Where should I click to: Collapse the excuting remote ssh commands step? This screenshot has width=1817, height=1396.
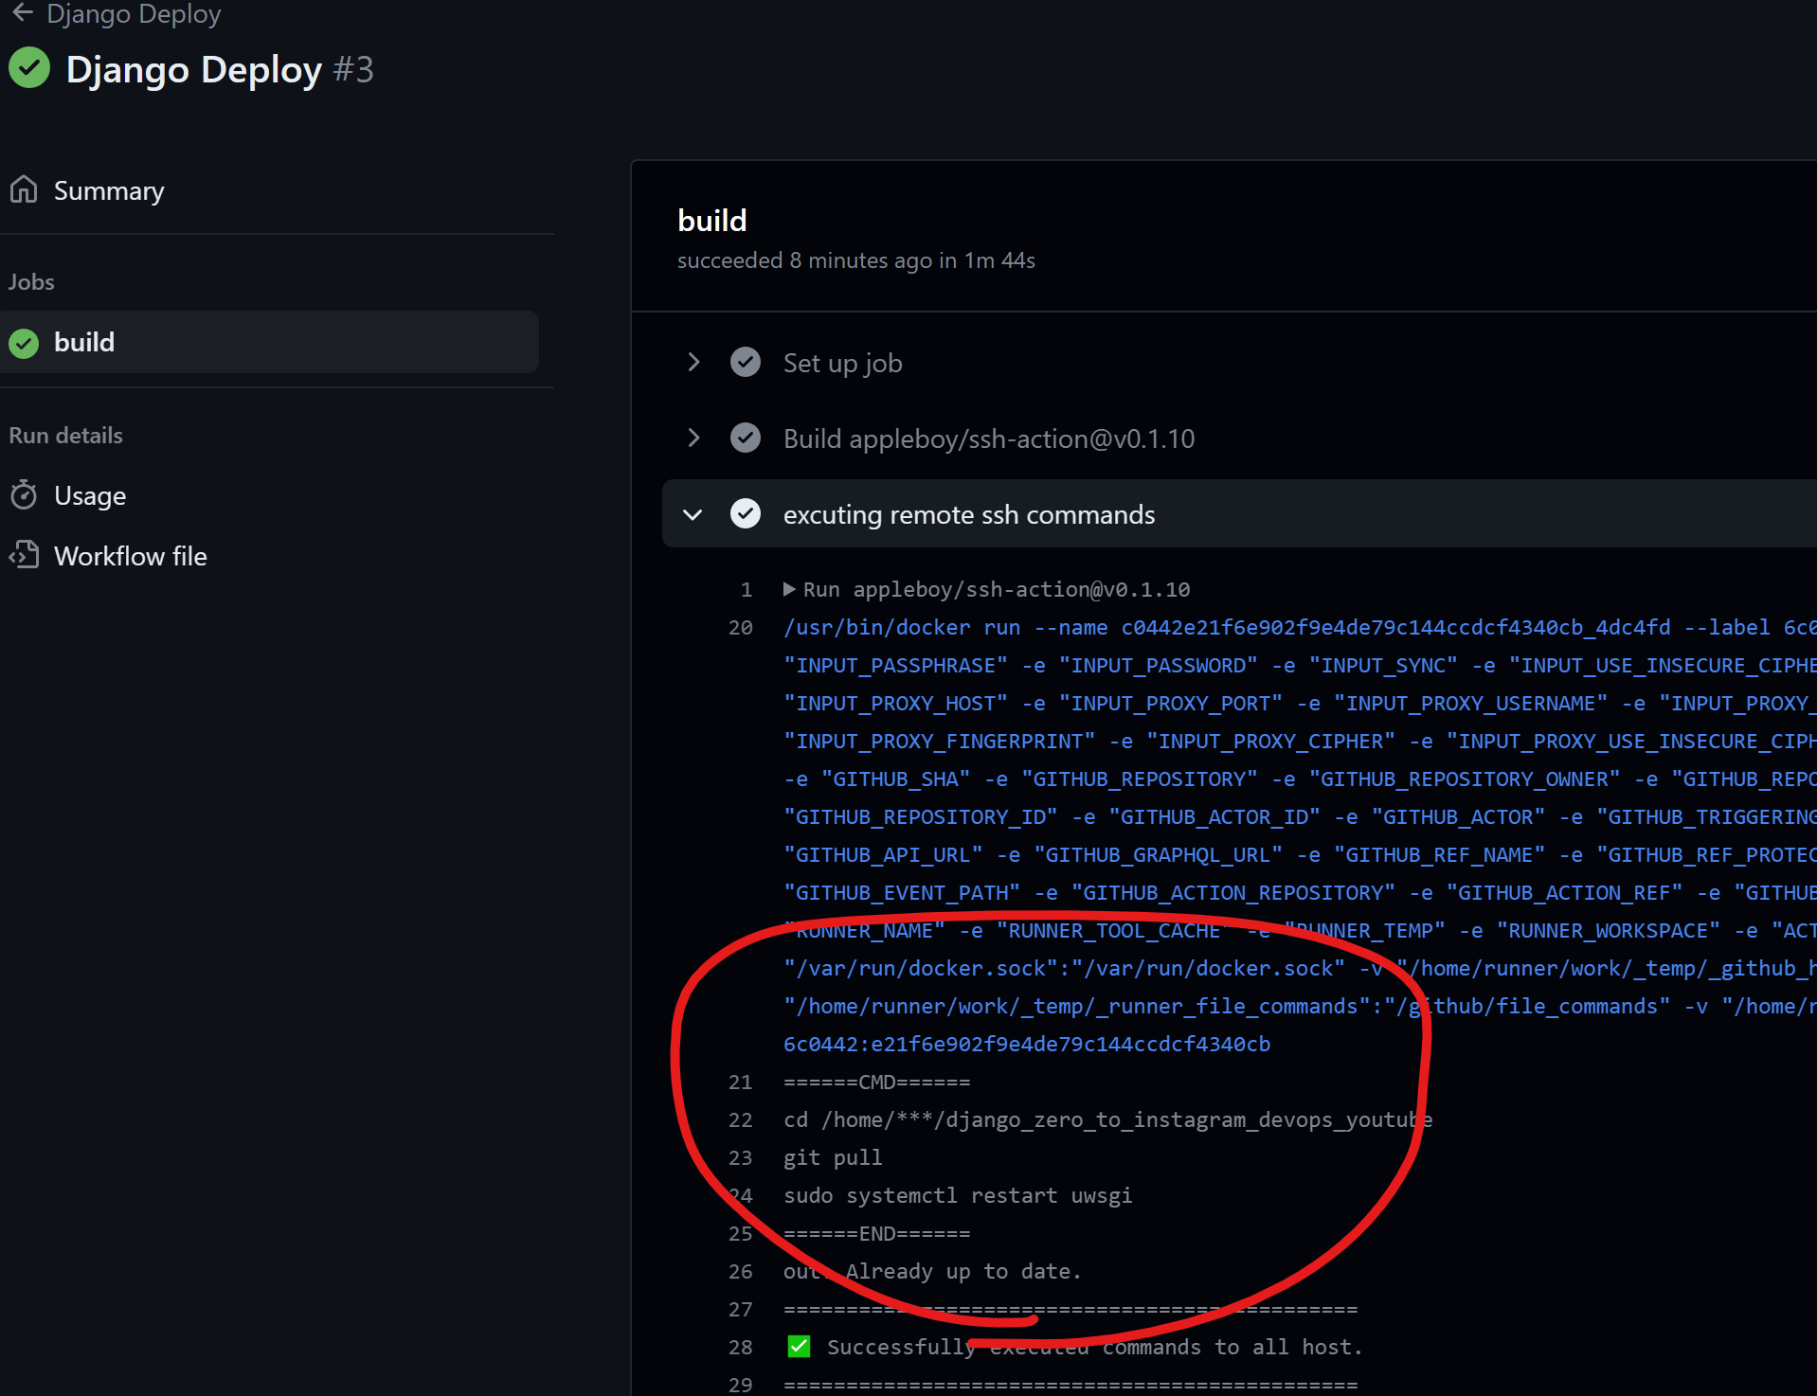(693, 514)
